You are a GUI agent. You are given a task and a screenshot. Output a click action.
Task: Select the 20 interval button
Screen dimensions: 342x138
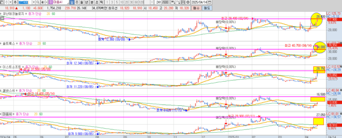coord(126,3)
